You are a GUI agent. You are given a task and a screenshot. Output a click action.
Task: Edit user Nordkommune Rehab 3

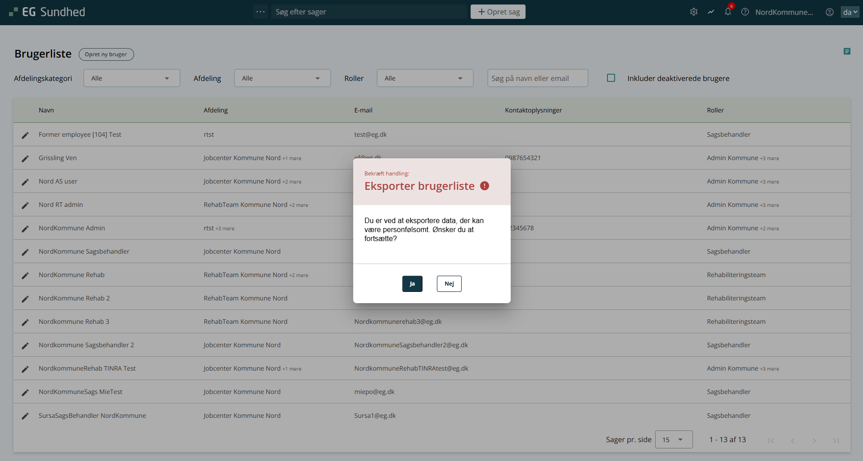25,322
